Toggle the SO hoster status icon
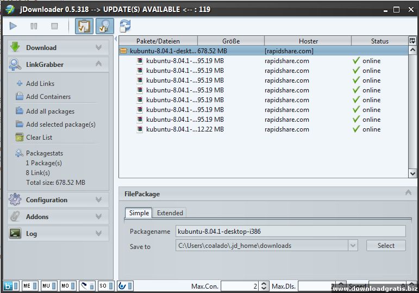 tap(106, 286)
